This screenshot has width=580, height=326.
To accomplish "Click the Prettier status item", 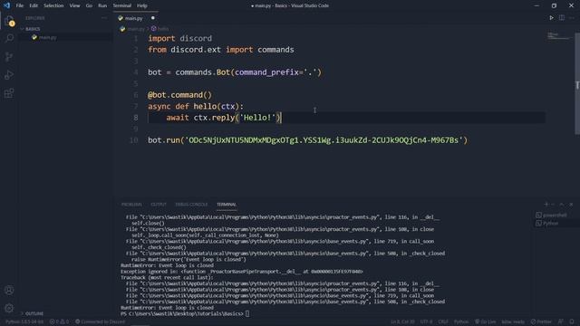I will point(541,321).
